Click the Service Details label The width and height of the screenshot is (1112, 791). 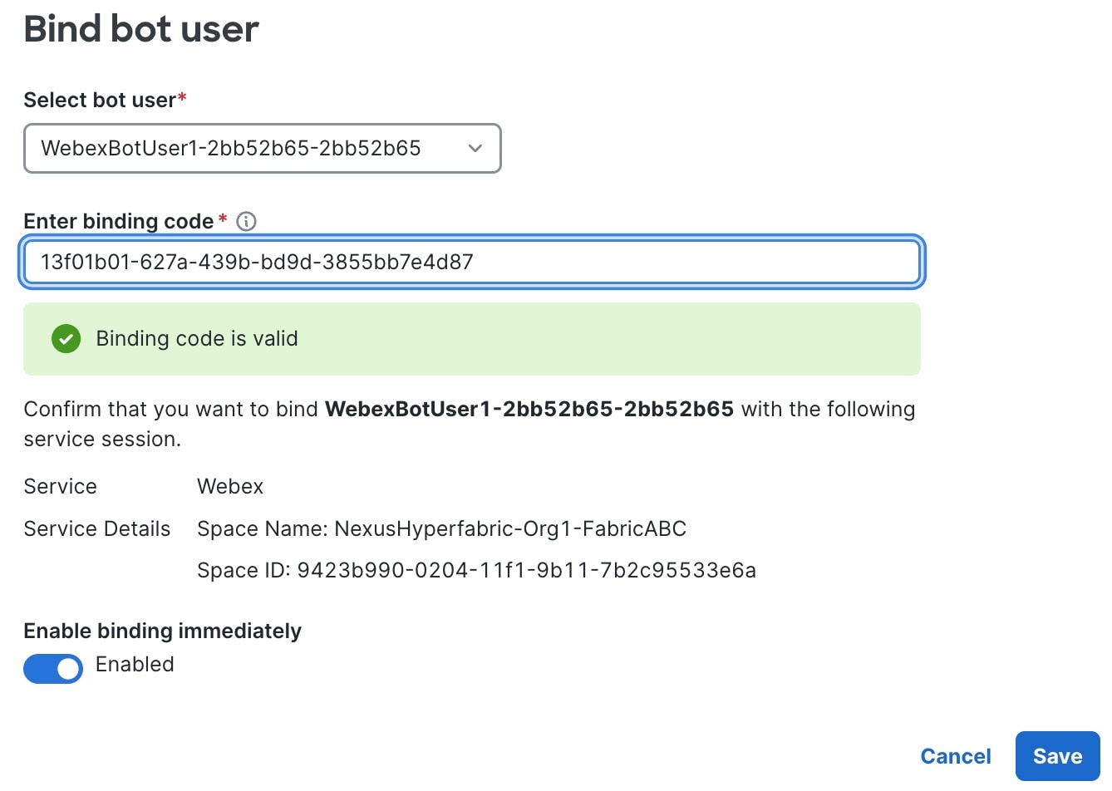pos(97,528)
